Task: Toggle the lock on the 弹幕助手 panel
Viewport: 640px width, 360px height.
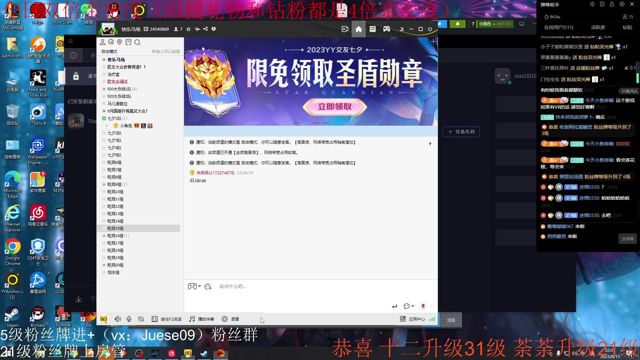Action: [612, 4]
